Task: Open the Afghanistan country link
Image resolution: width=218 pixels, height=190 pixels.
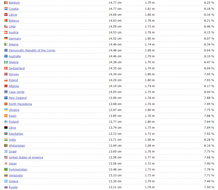Action: pos(17,146)
